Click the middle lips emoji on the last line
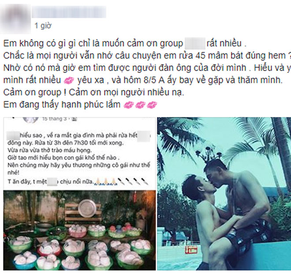The height and width of the screenshot is (273, 291). pyautogui.click(x=140, y=105)
